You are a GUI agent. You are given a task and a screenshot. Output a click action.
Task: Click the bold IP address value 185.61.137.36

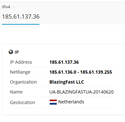64,62
